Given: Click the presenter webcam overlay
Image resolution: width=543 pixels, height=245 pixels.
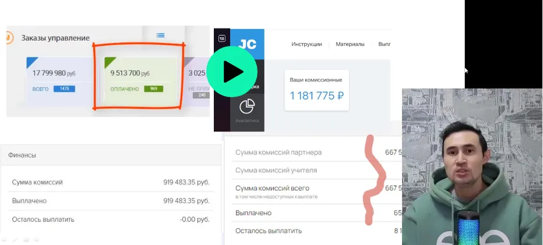Looking at the screenshot, I should pyautogui.click(x=473, y=167).
